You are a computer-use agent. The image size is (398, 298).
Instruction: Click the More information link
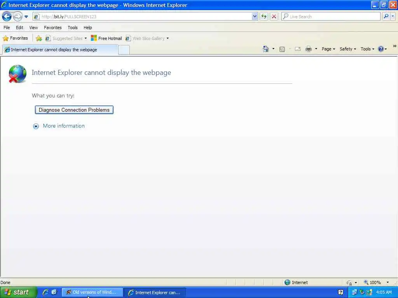(x=64, y=126)
